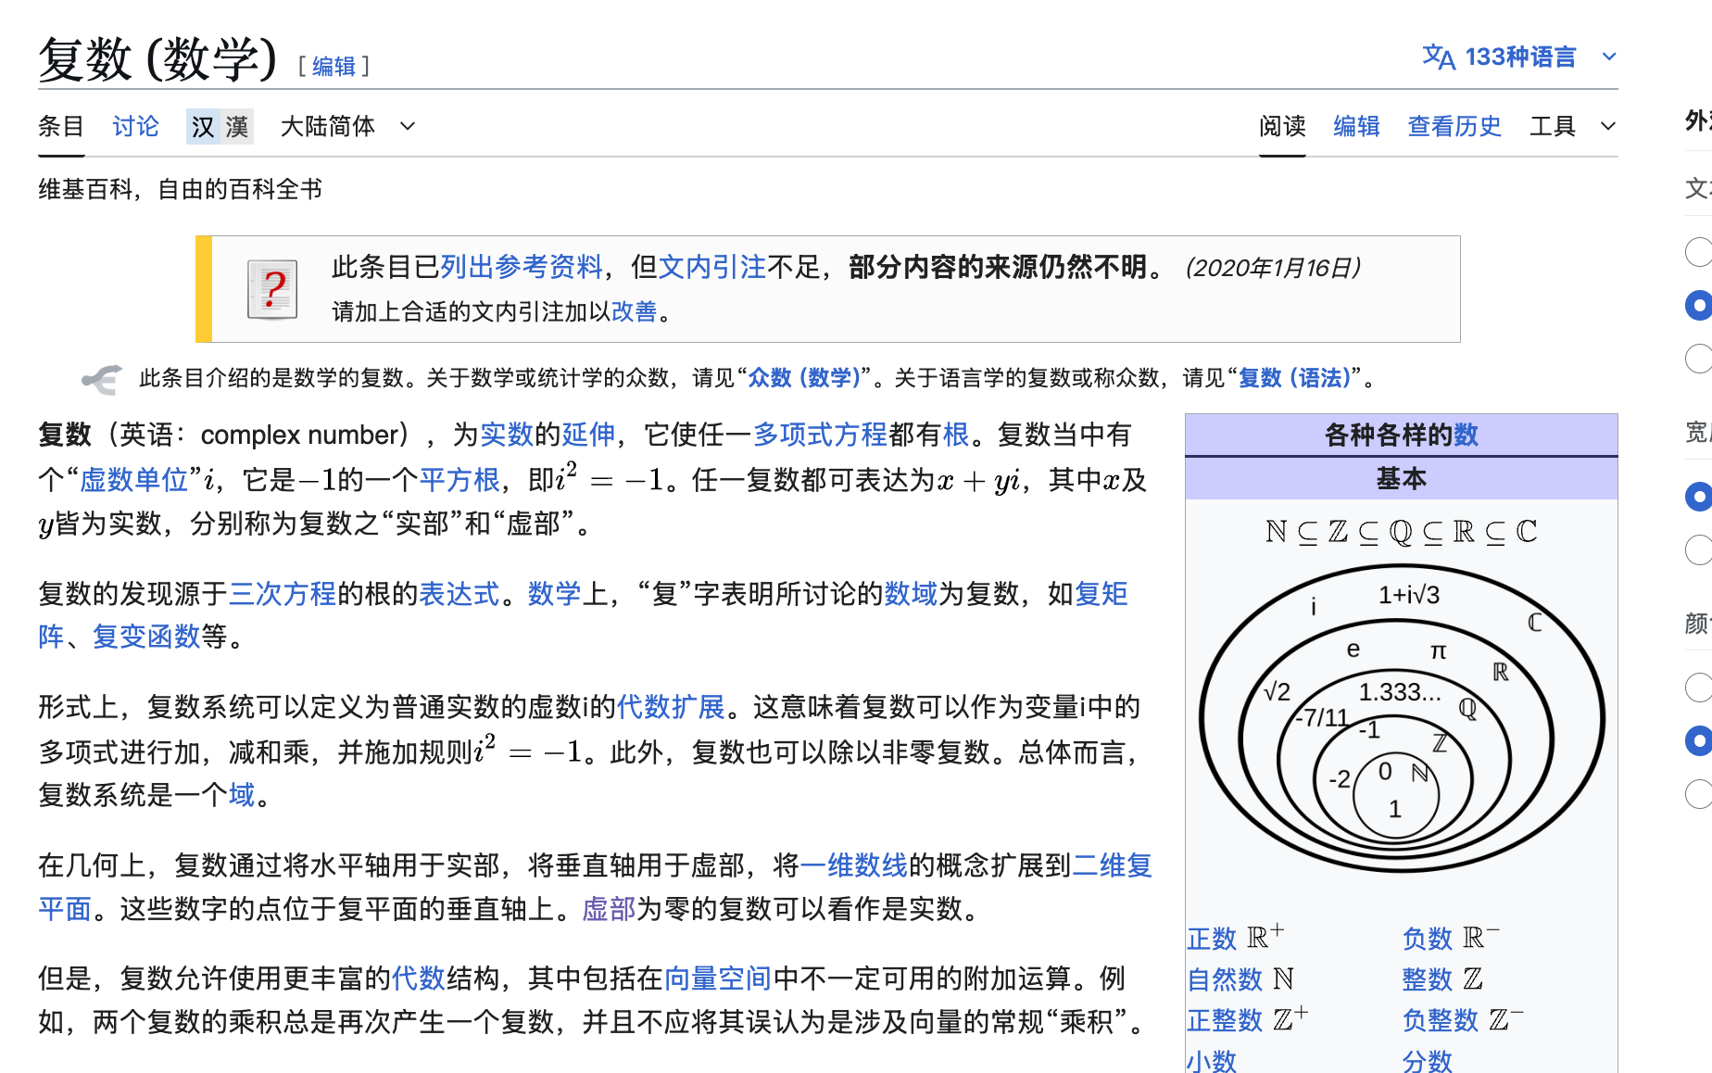Screen dimensions: 1712x1073
Task: Open the 向量空间 link
Action: click(718, 978)
